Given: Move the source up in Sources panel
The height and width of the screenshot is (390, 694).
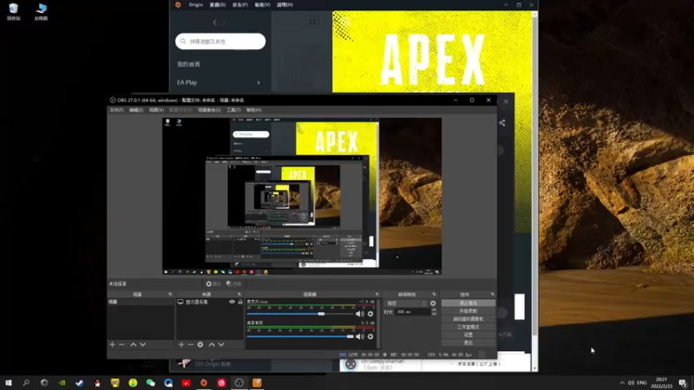Looking at the screenshot, I should (212, 344).
